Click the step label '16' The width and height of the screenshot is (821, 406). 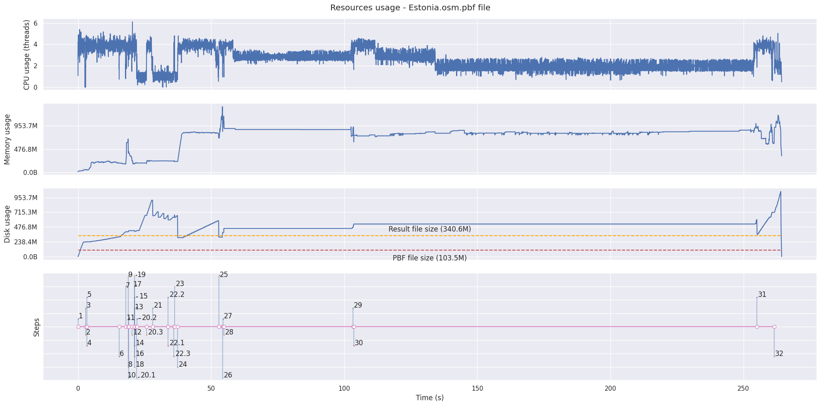tap(140, 354)
